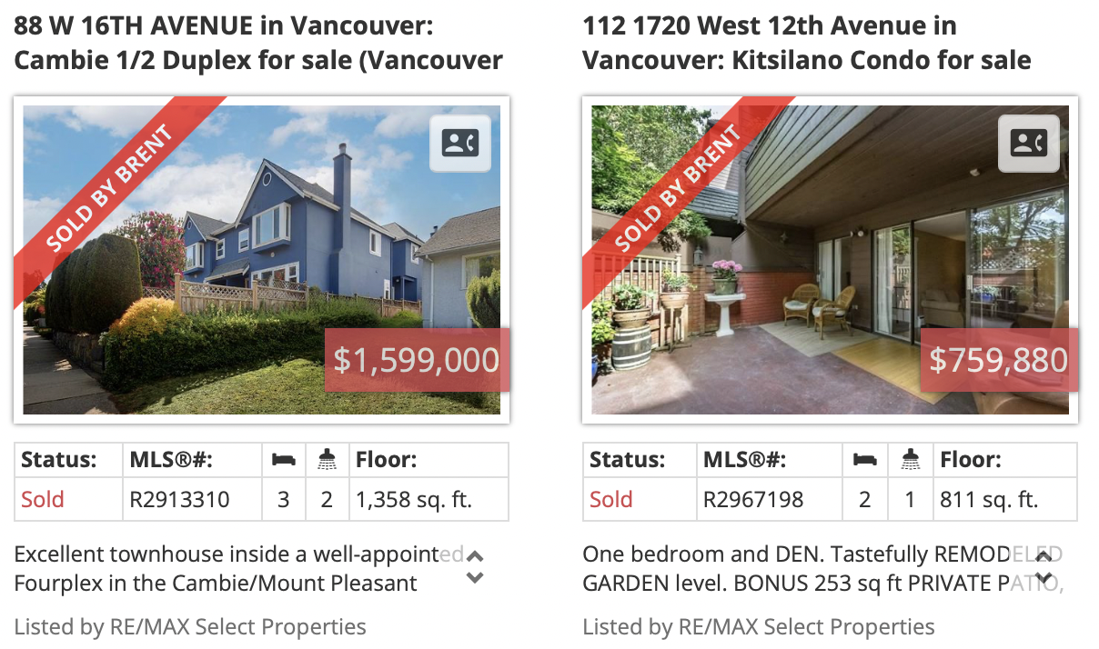This screenshot has width=1099, height=649.
Task: Click bed icon in first listing table
Action: pyautogui.click(x=284, y=460)
